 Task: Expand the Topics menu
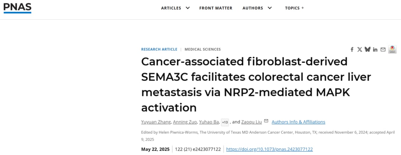[x=294, y=8]
